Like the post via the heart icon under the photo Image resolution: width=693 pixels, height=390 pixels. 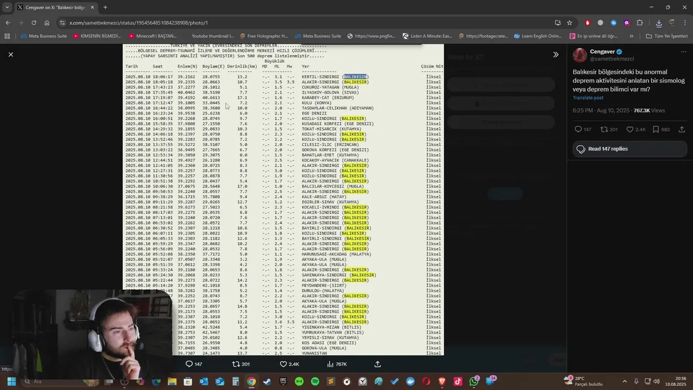coord(283,364)
